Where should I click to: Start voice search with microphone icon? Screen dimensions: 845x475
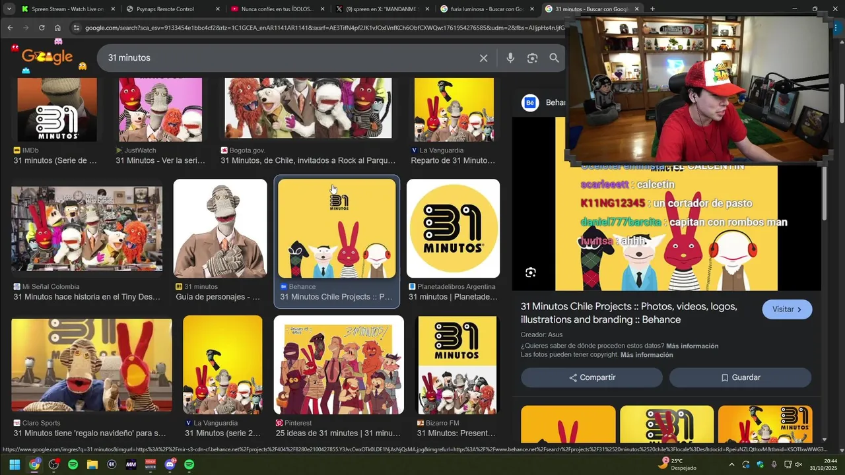click(510, 58)
